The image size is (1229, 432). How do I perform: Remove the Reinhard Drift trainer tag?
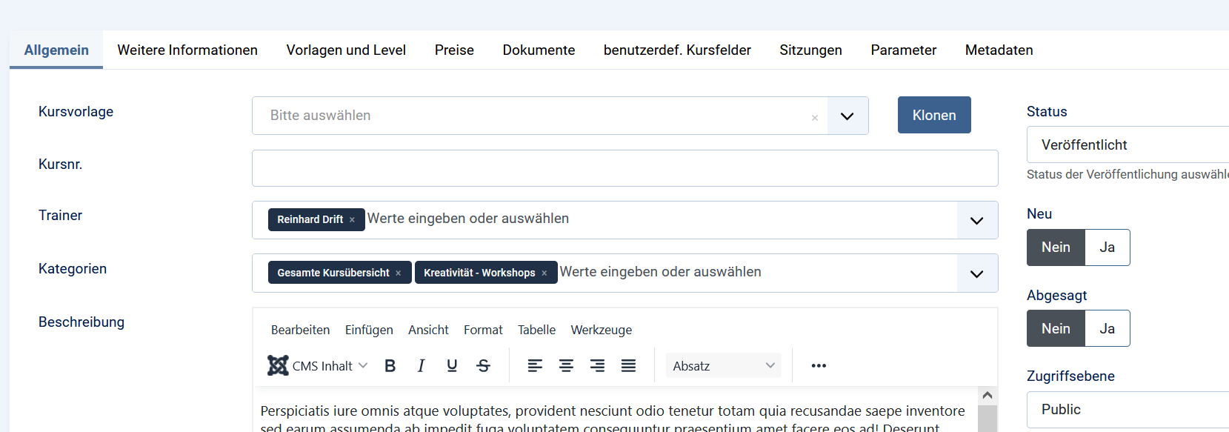pos(353,220)
